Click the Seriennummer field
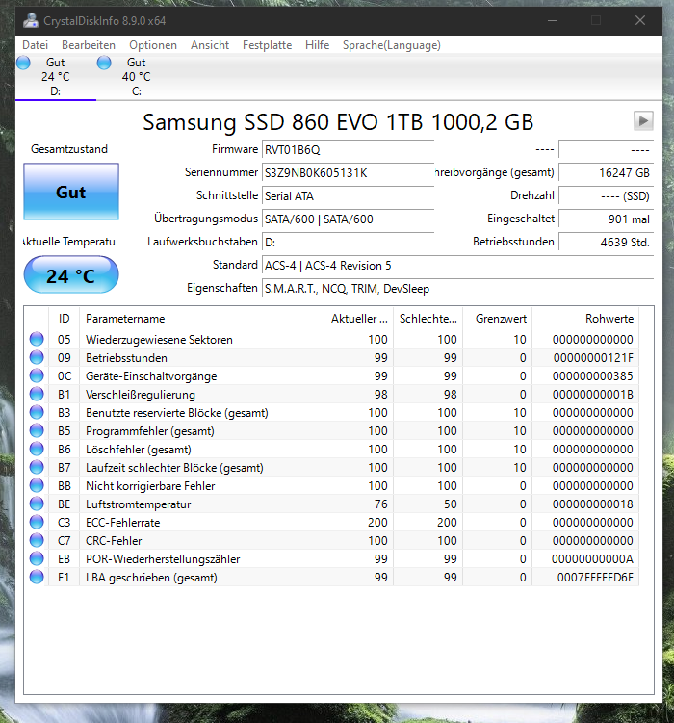 click(348, 172)
